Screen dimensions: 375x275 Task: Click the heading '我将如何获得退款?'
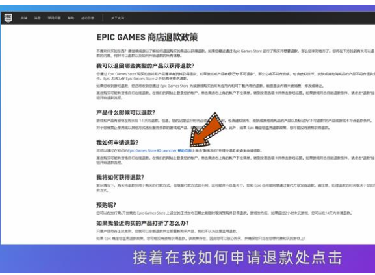click(x=120, y=177)
